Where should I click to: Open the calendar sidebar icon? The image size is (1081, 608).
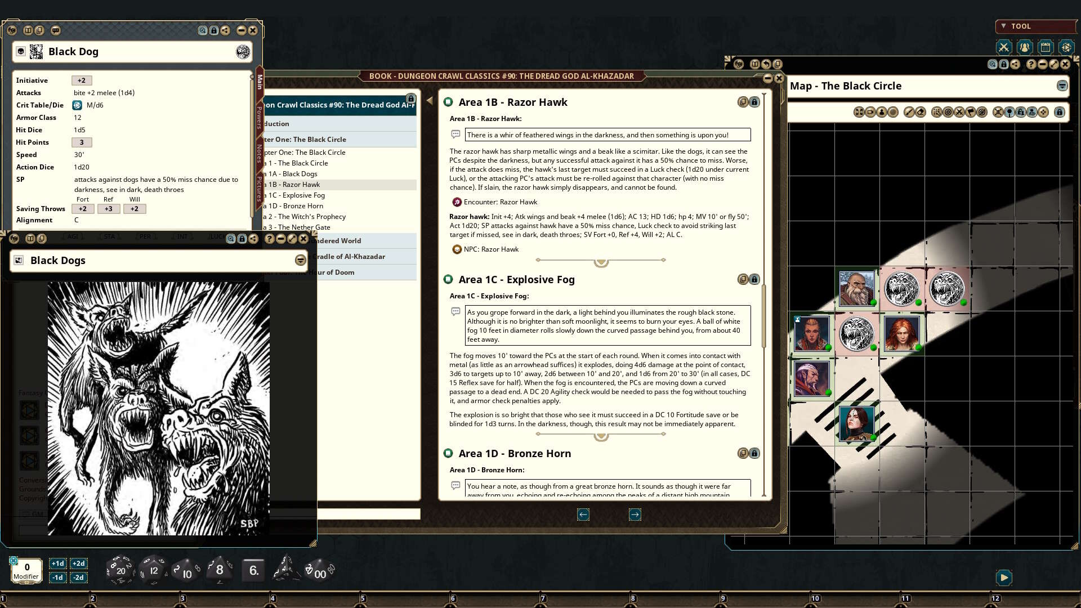[x=1046, y=47]
